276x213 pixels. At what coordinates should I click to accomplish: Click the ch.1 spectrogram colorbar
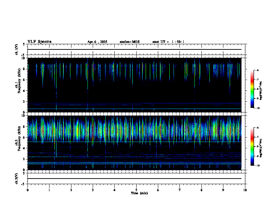[252, 89]
